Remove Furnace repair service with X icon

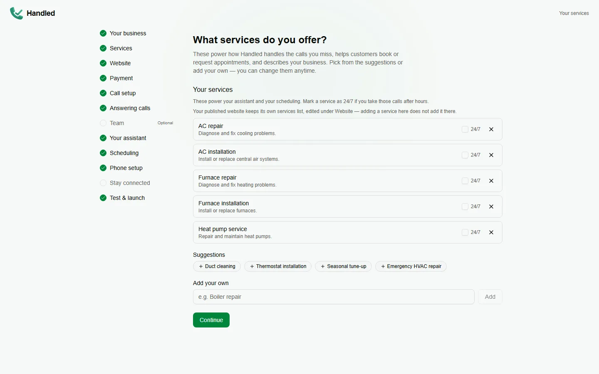point(491,181)
